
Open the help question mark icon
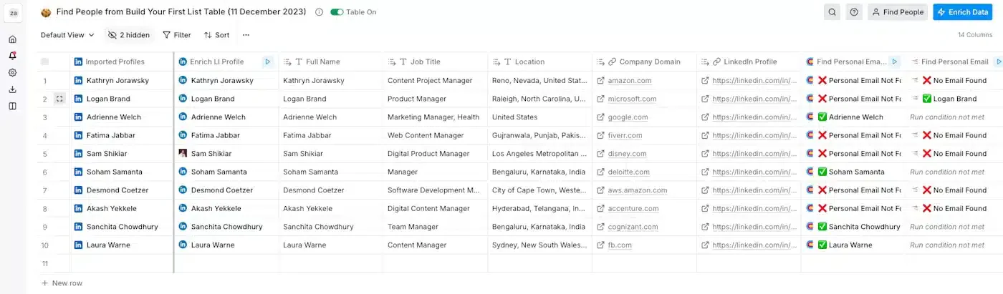pos(853,12)
